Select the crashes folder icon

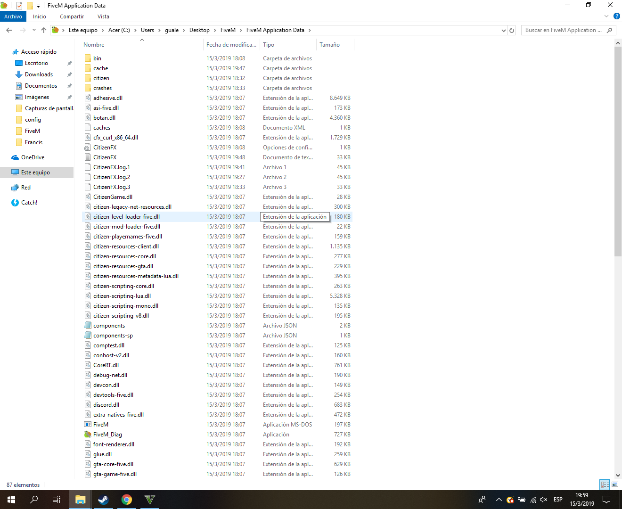(88, 88)
